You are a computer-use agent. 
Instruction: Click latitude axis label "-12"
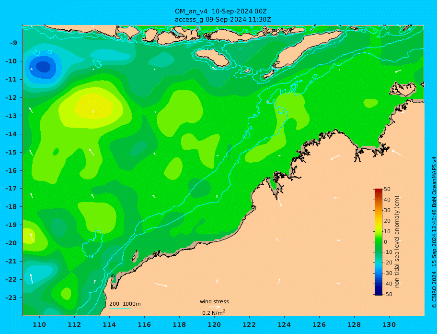point(11,98)
